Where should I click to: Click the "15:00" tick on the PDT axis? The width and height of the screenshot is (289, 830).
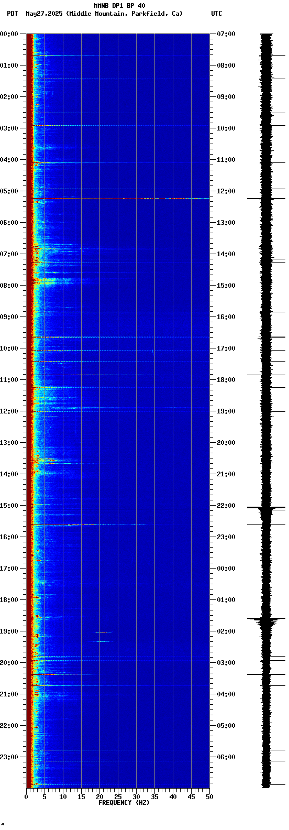pos(9,506)
